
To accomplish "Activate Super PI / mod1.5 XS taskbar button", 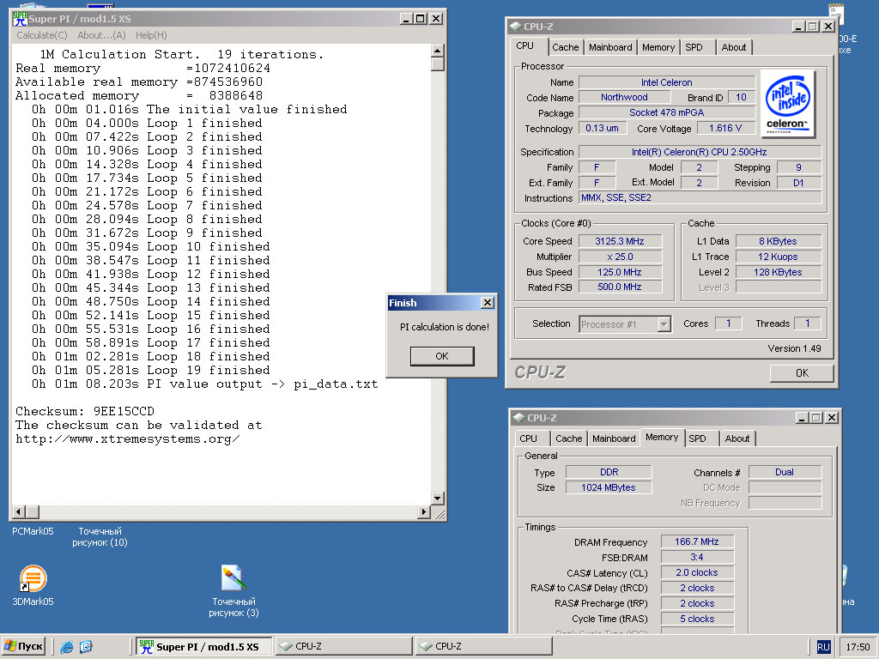I will (204, 646).
